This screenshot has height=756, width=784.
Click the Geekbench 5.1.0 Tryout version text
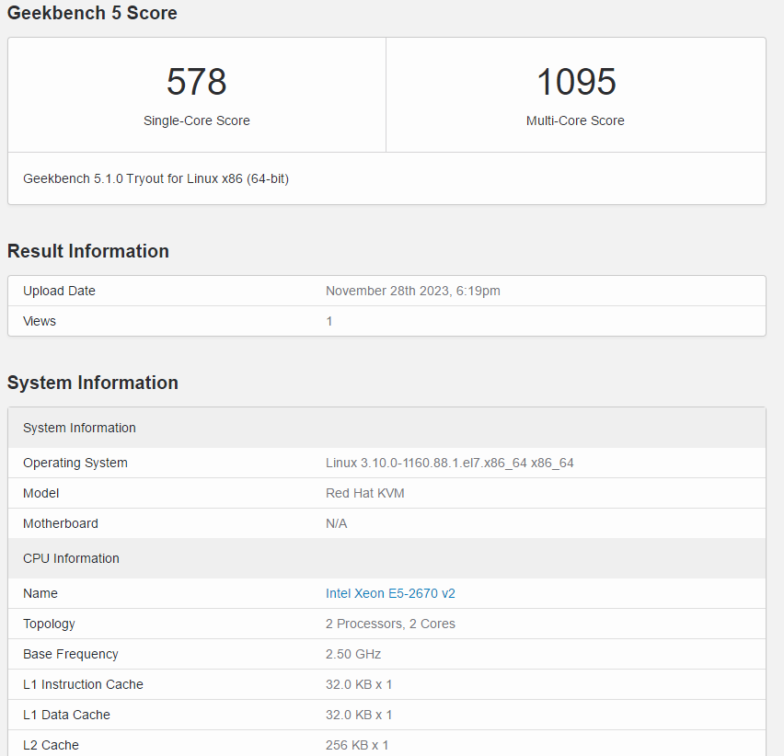click(156, 178)
